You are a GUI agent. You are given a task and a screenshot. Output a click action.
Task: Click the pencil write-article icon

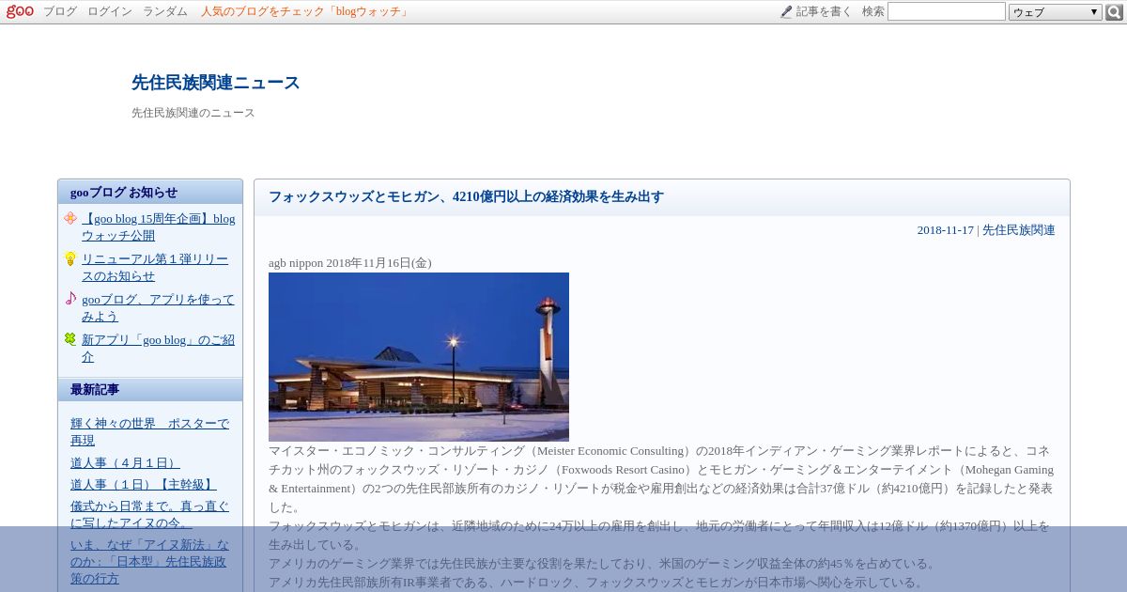[786, 11]
